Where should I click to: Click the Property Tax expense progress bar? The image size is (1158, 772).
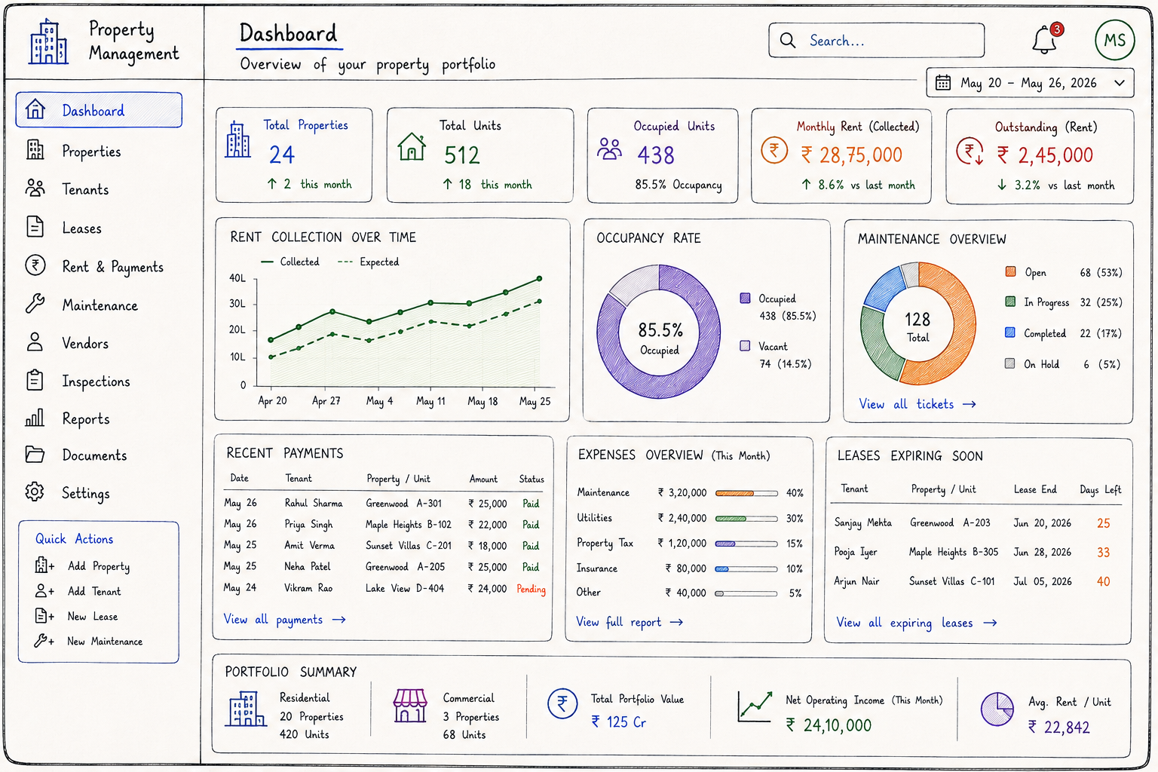coord(746,544)
